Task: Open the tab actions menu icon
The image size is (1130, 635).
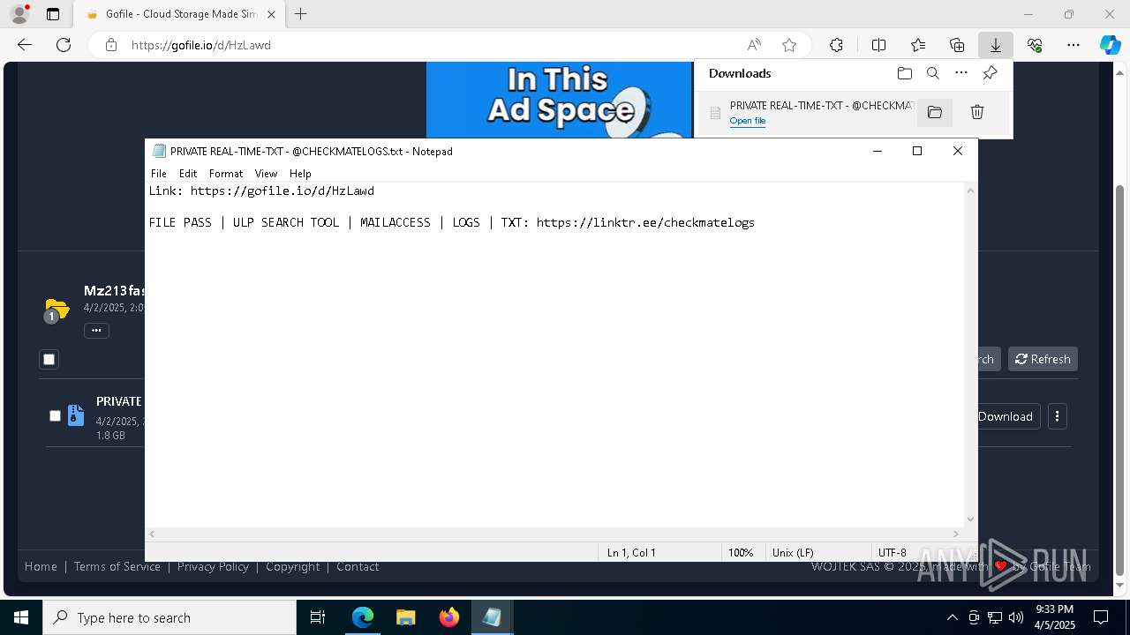Action: point(53,14)
